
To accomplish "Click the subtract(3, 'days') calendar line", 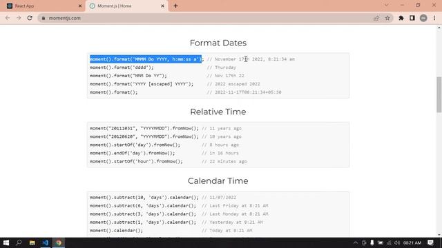I will tap(143, 214).
